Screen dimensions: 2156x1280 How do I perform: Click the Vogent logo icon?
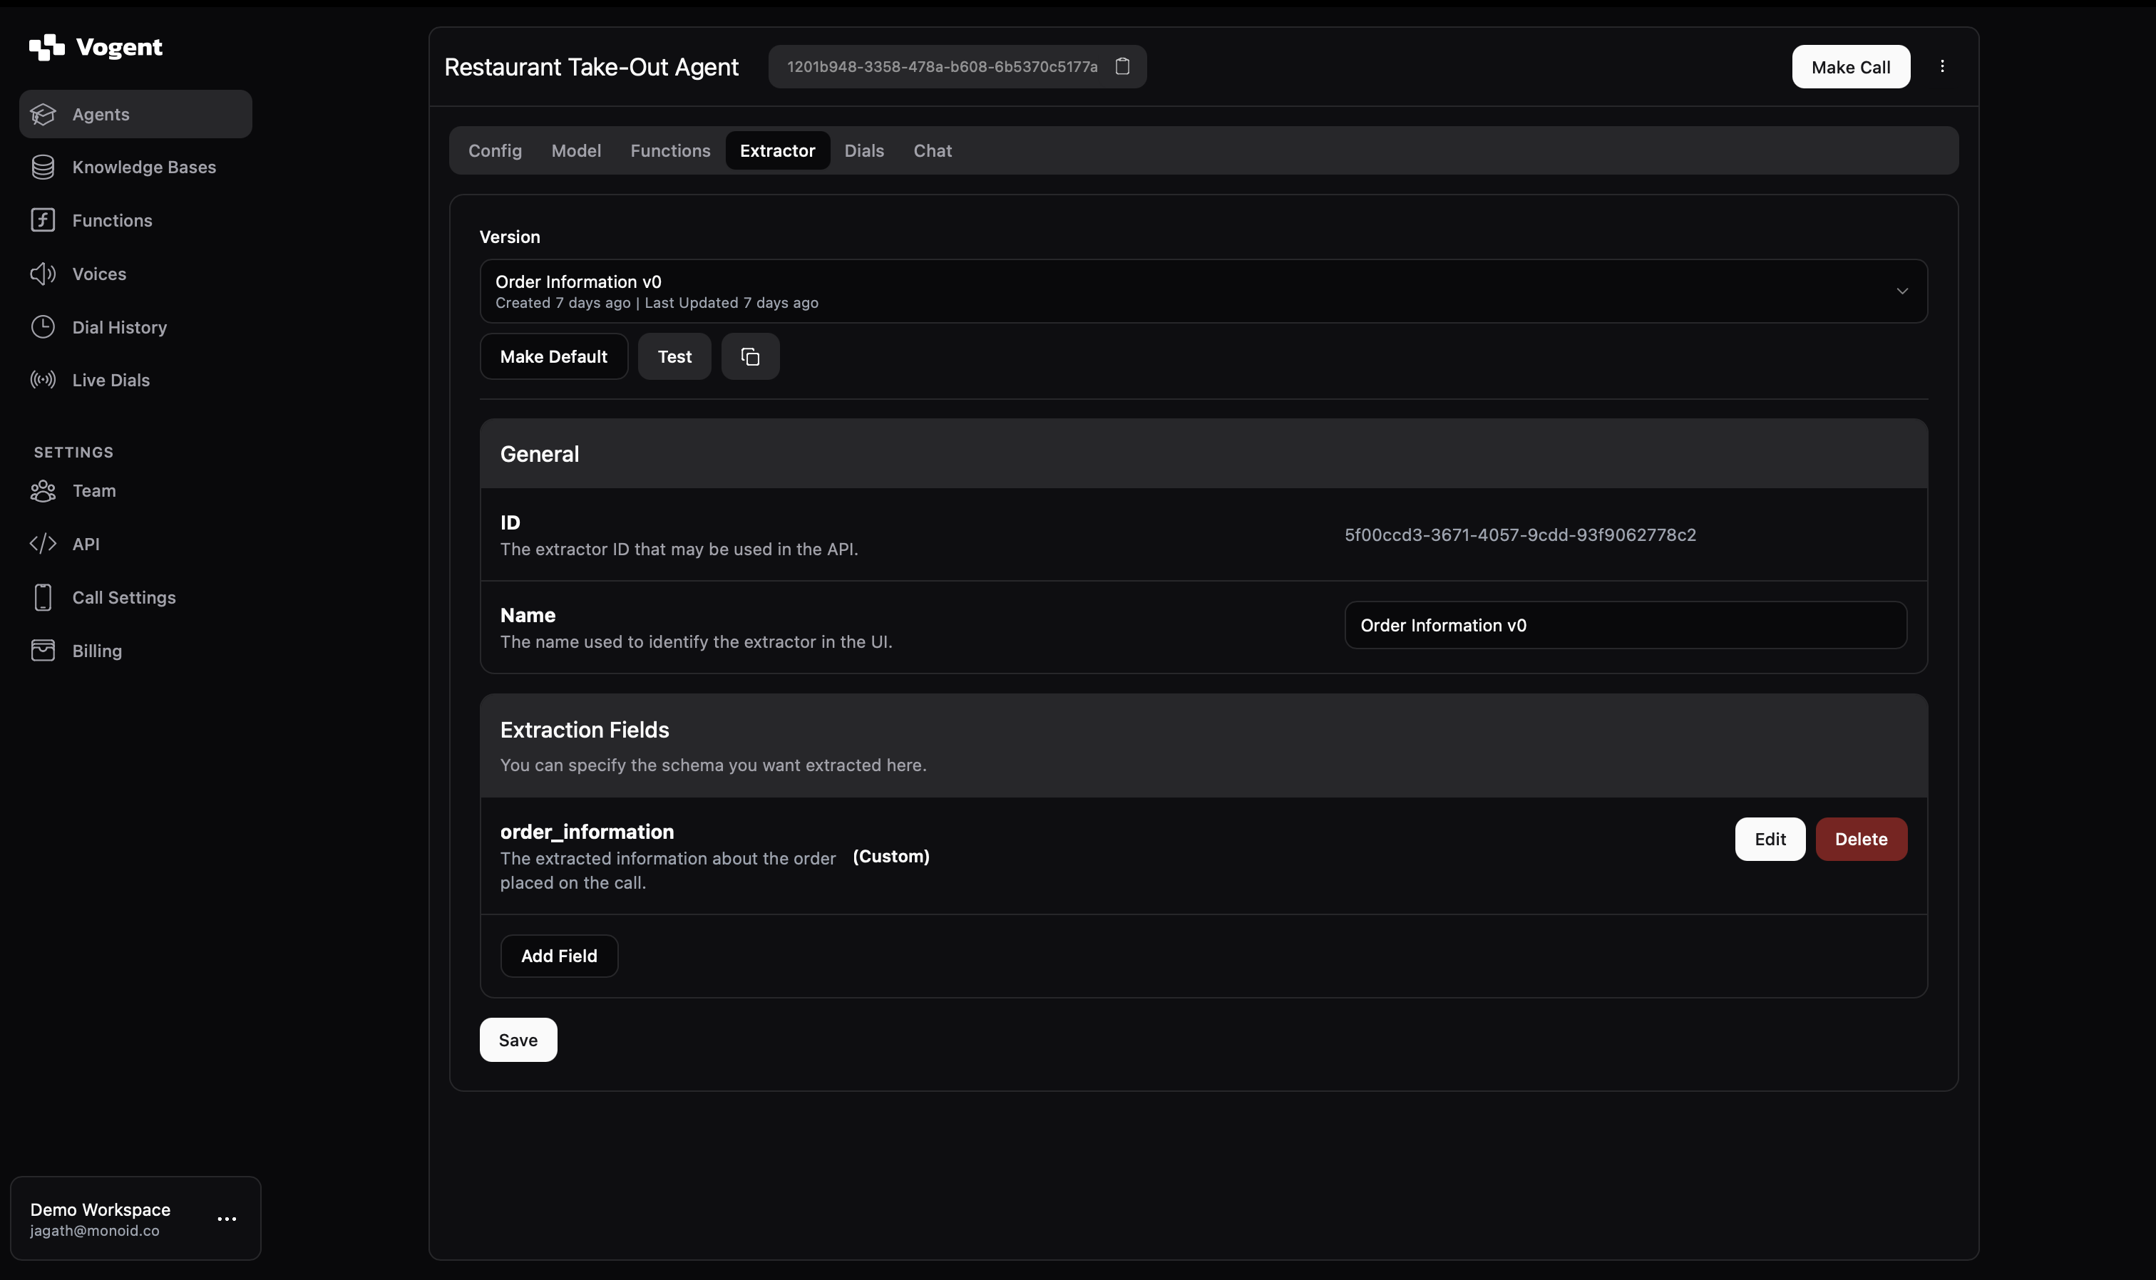(46, 48)
